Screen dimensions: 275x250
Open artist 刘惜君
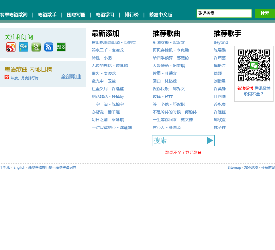[x=220, y=81]
